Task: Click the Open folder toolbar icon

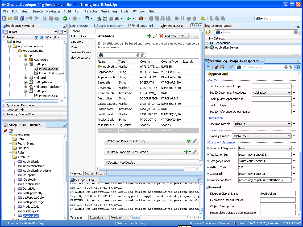Action: (x=10, y=19)
